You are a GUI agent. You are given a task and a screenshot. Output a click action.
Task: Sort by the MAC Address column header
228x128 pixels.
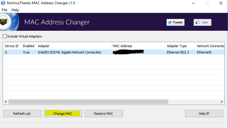[x=138, y=46]
